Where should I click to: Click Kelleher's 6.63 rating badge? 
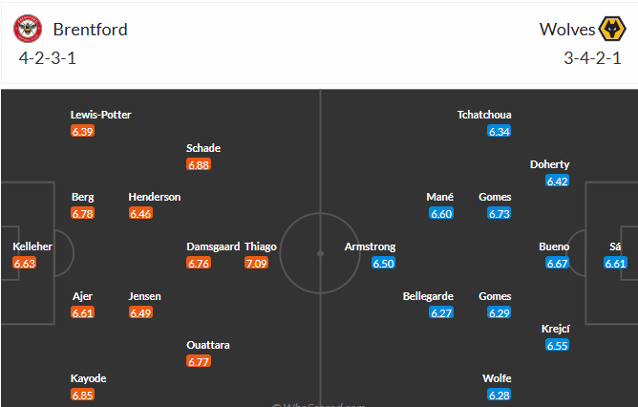pos(25,263)
